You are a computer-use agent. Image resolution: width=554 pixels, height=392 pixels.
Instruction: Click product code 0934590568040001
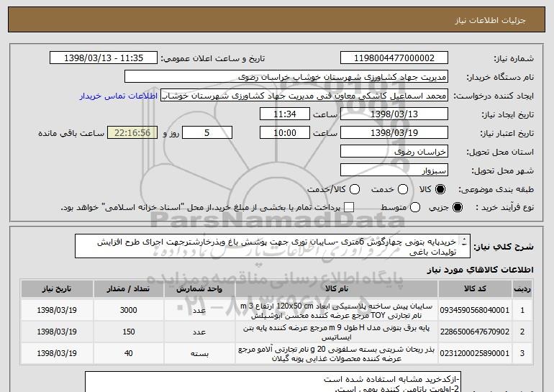(475, 311)
